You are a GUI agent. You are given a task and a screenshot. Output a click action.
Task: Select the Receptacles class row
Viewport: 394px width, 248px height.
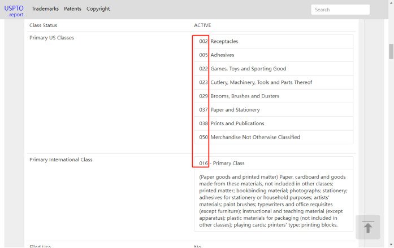click(x=274, y=41)
